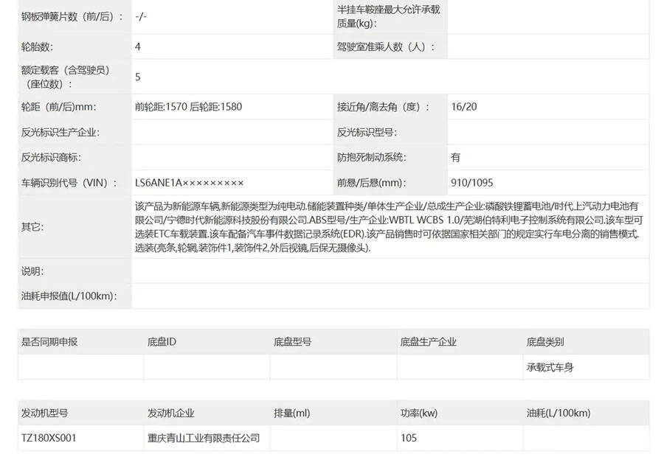664x457 pixels.
Task: Click the 是否同期申报 column header
Action: (49, 342)
